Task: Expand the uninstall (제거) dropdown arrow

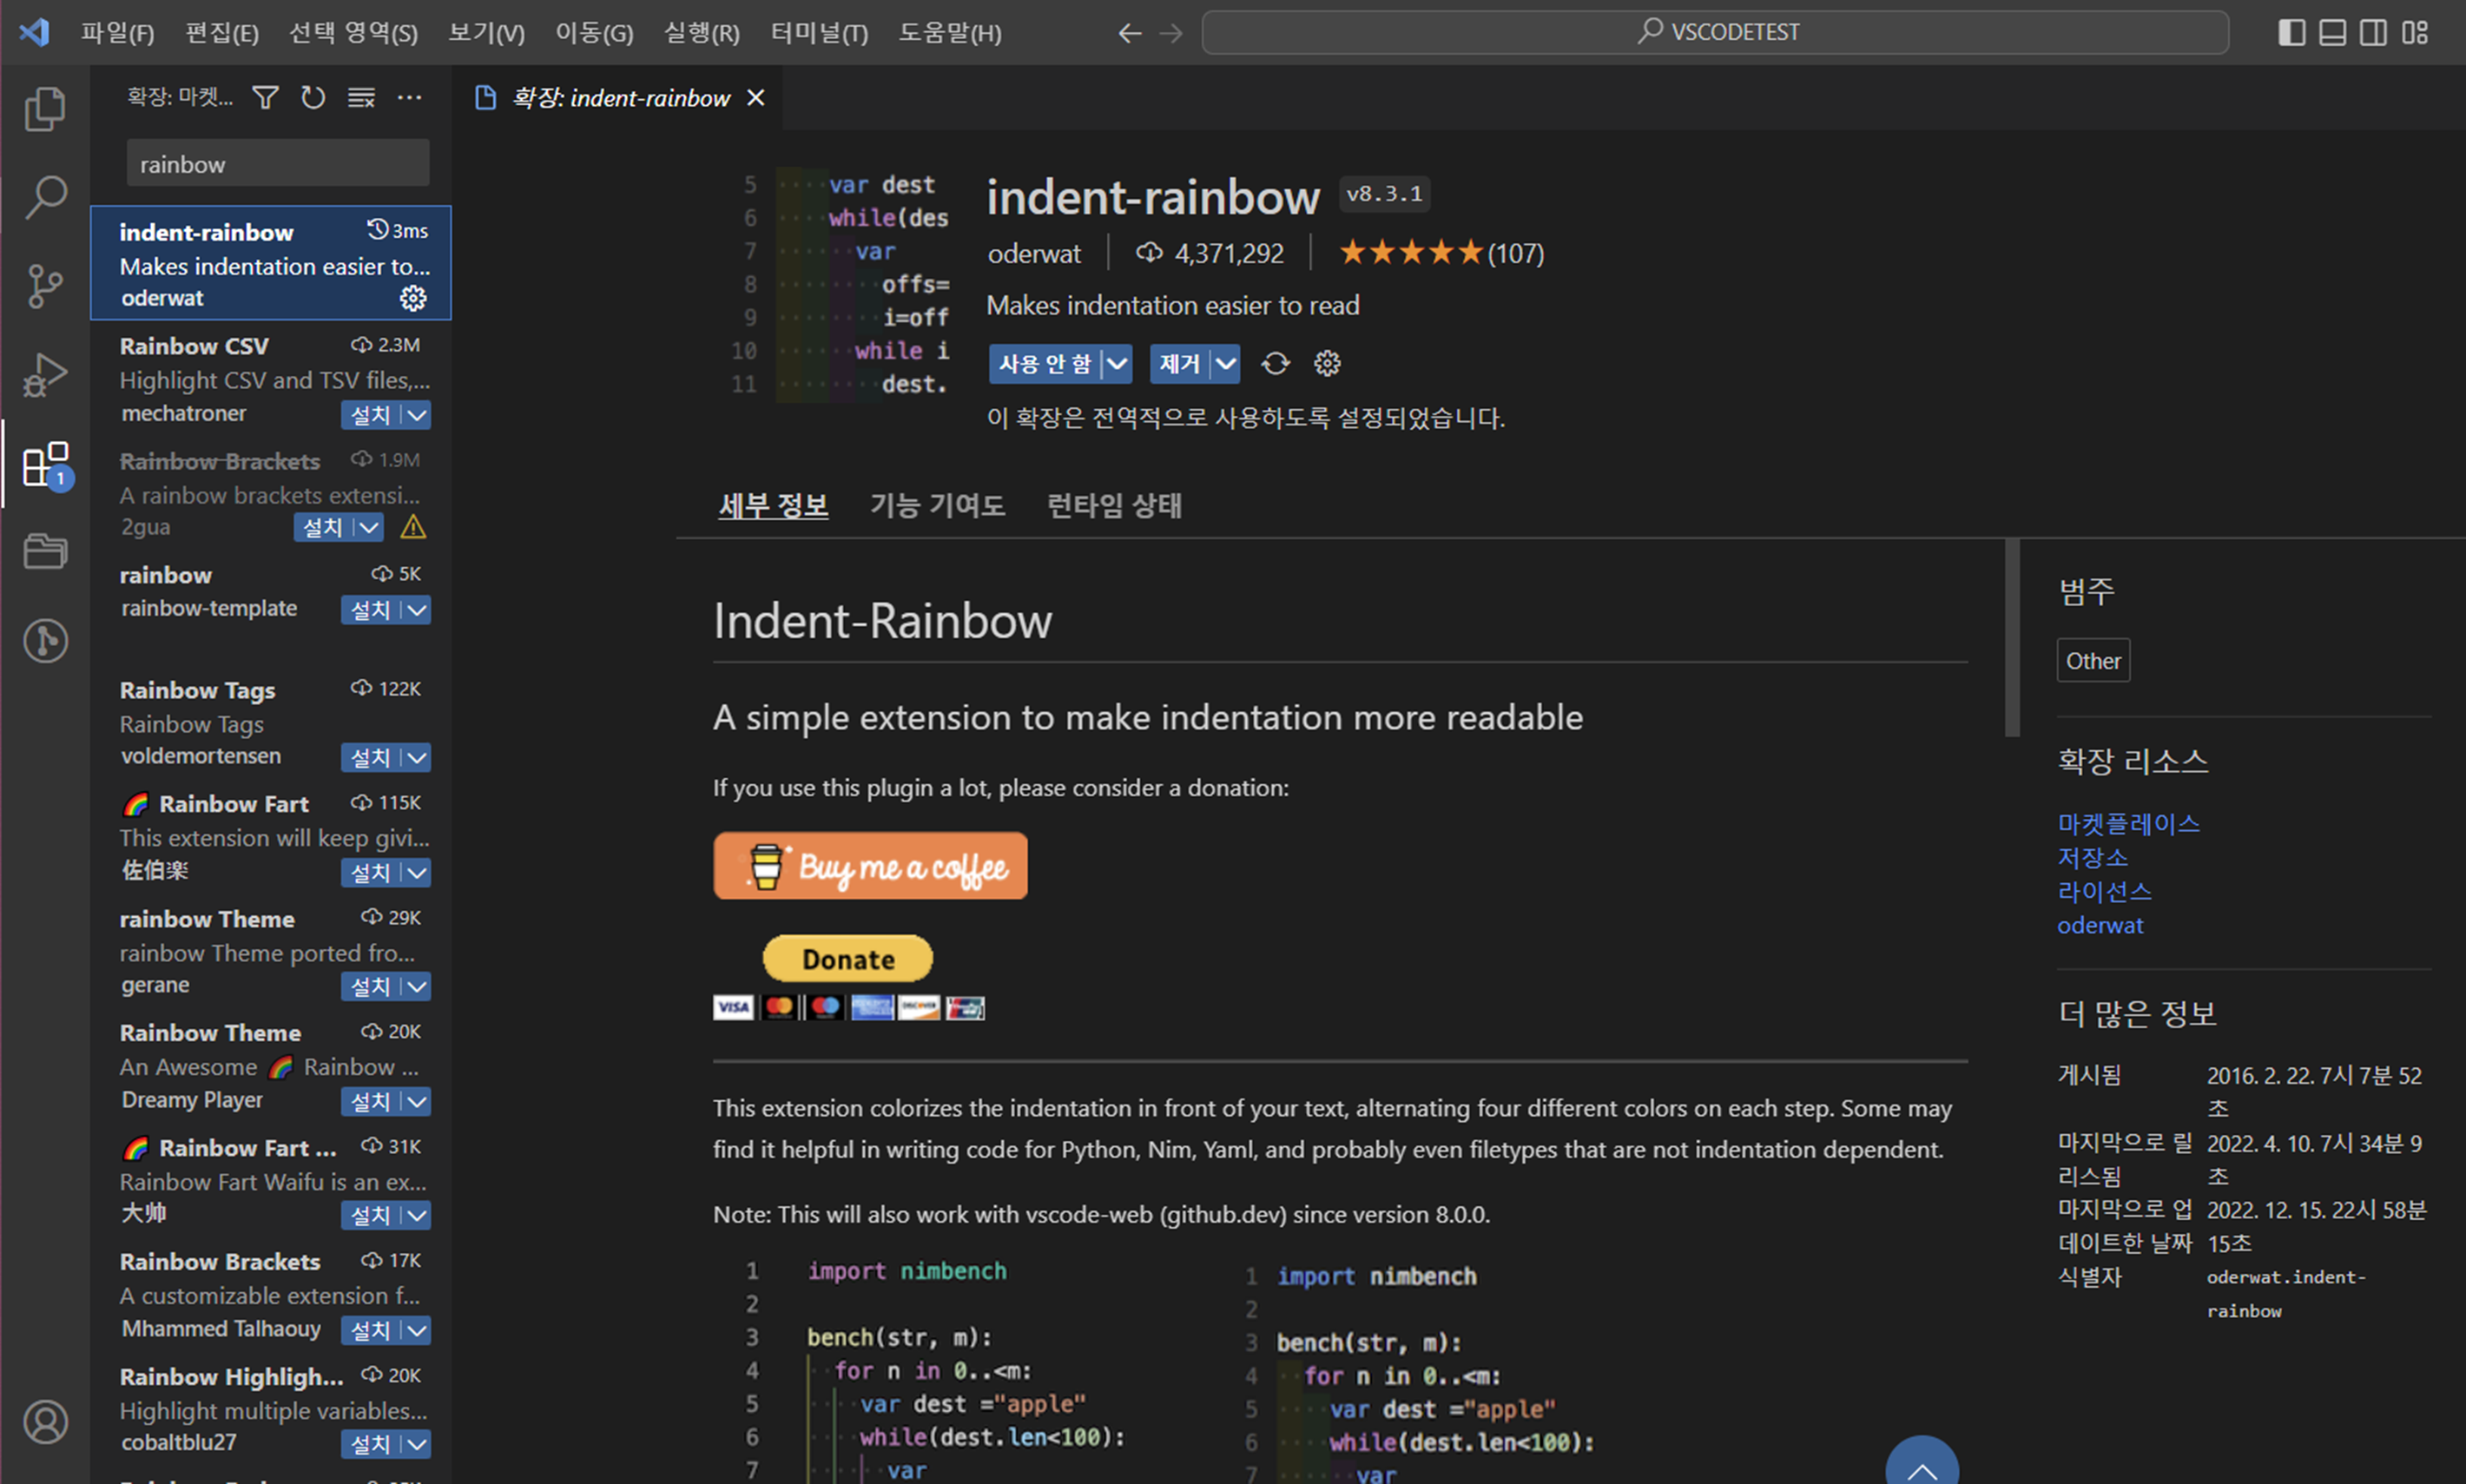Action: point(1226,364)
